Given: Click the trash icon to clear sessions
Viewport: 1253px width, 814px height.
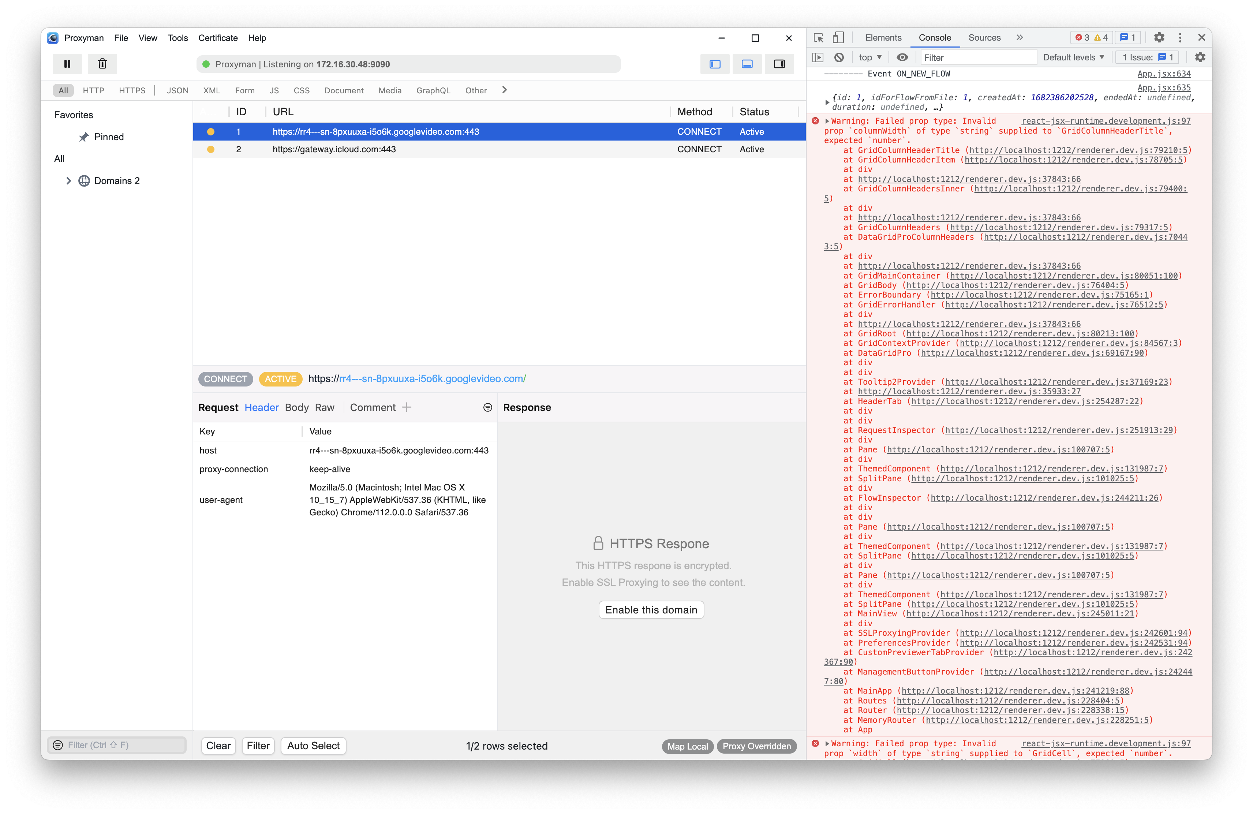Looking at the screenshot, I should coord(102,64).
